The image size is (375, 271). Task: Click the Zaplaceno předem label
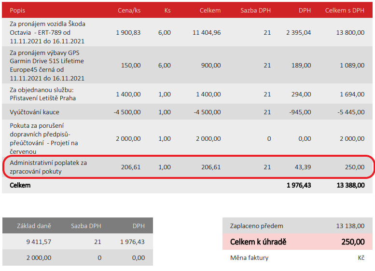tap(256, 226)
